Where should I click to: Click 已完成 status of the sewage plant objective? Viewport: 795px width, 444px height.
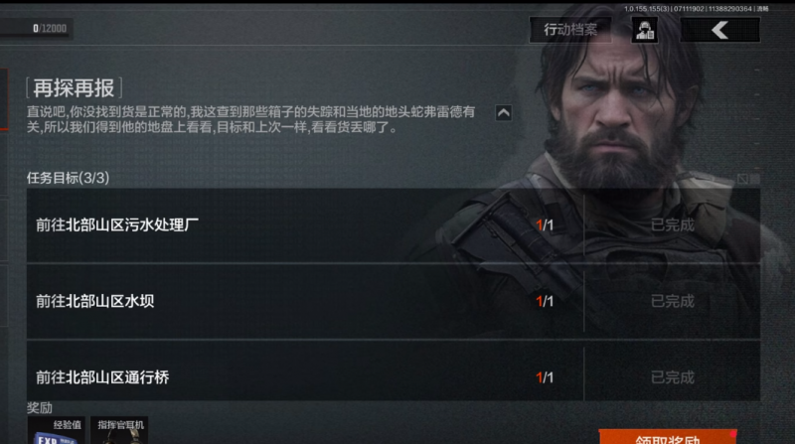coord(673,225)
